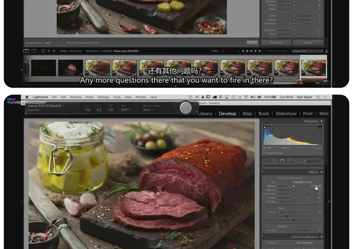The height and width of the screenshot is (249, 353).
Task: Click the Previous button
Action: 276,43
